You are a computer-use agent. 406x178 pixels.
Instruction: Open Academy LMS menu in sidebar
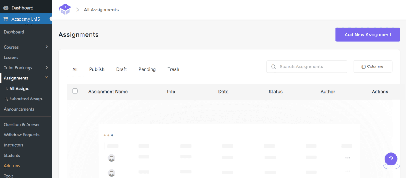26,19
